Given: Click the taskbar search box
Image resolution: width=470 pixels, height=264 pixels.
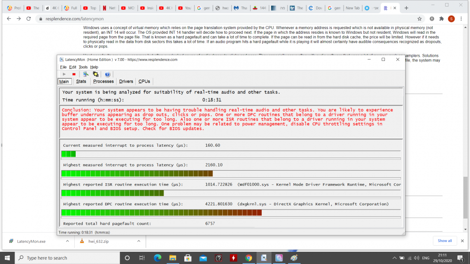Looking at the screenshot, I should 67,258.
